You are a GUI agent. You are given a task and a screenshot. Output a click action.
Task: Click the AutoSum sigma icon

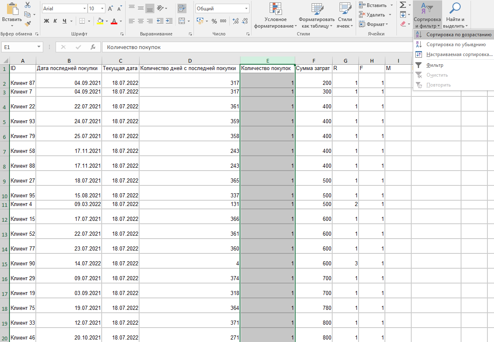[x=403, y=5]
